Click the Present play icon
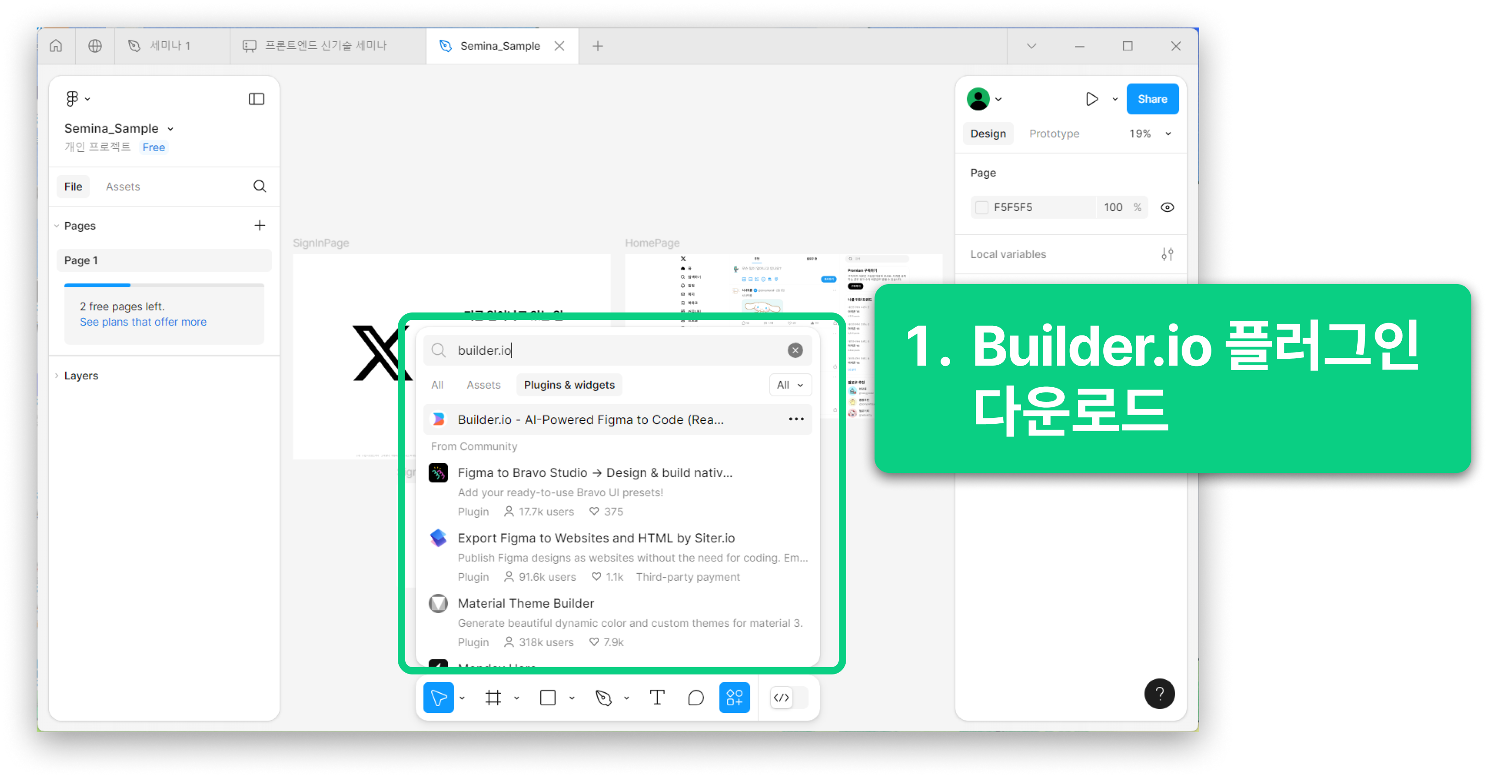The width and height of the screenshot is (1486, 778). pos(1091,99)
